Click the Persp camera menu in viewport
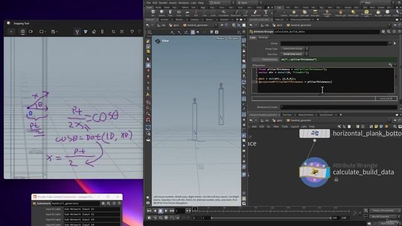Screen dimensions: 402x226 pyautogui.click(x=220, y=38)
